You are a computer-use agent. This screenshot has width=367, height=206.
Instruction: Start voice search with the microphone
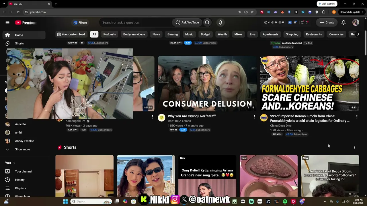point(220,23)
